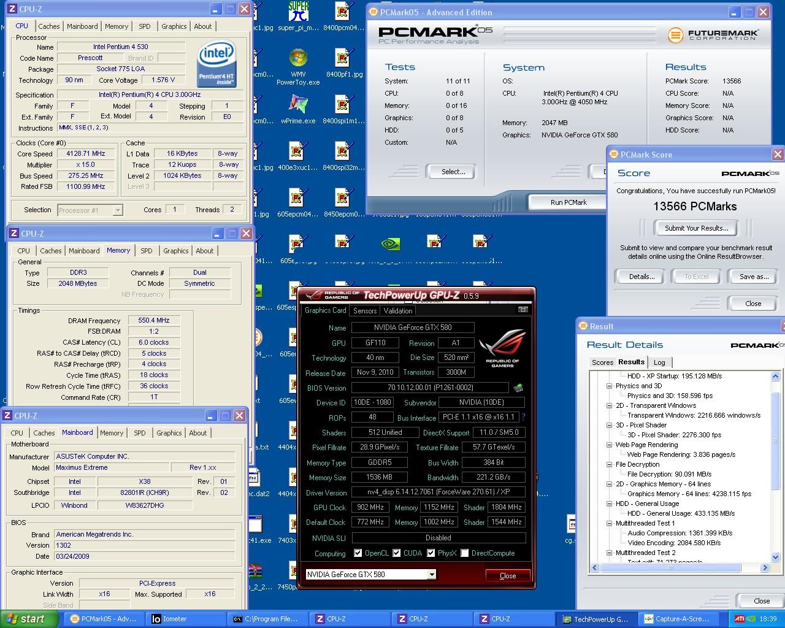Image resolution: width=785 pixels, height=628 pixels.
Task: Click the Save as... button
Action: [x=754, y=277]
